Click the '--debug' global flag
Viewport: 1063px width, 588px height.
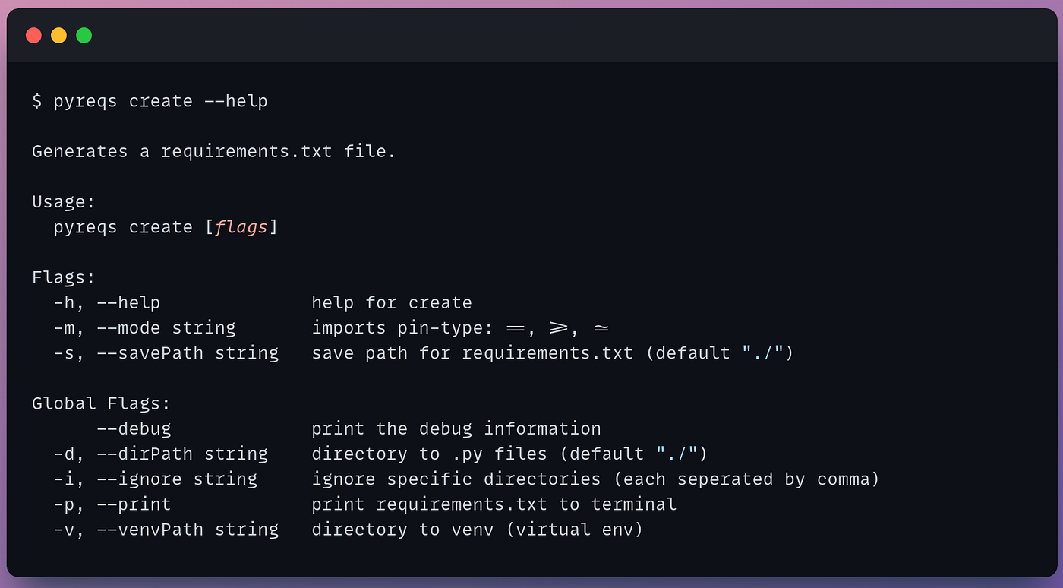coord(134,428)
